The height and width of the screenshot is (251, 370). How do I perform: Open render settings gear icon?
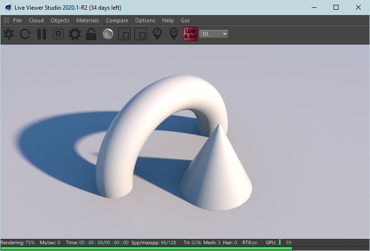[x=75, y=34]
